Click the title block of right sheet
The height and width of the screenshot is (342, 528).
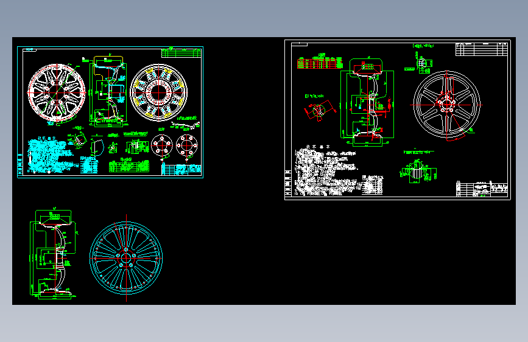point(482,189)
